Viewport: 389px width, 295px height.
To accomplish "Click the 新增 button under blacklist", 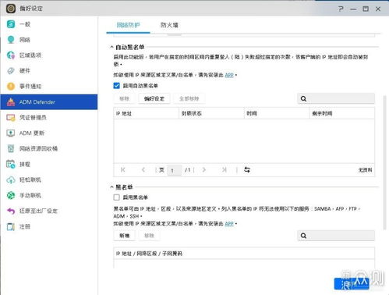I will point(124,236).
